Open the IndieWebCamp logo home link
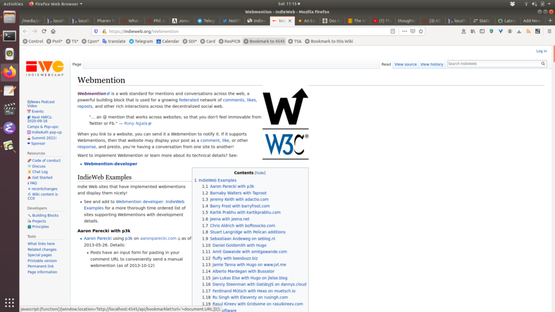The image size is (555, 312). point(44,68)
